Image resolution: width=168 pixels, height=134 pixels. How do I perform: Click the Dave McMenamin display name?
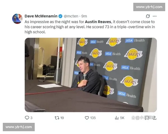[41, 16]
